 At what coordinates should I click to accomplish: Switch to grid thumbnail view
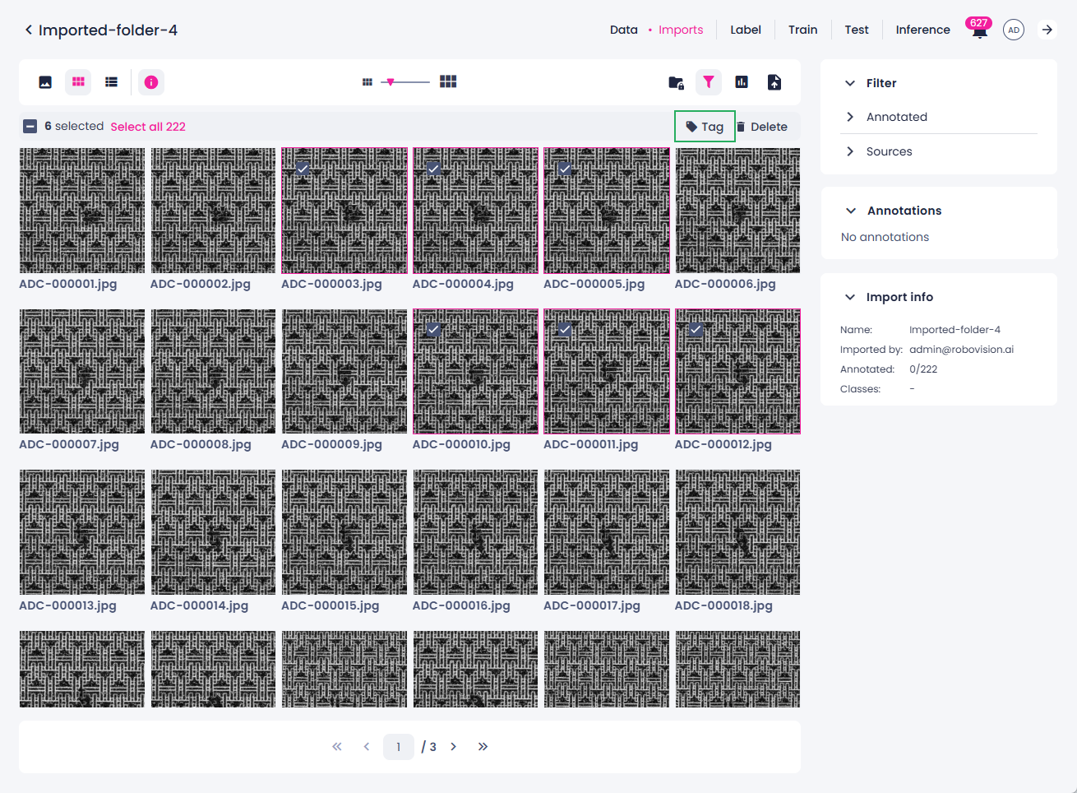click(78, 82)
